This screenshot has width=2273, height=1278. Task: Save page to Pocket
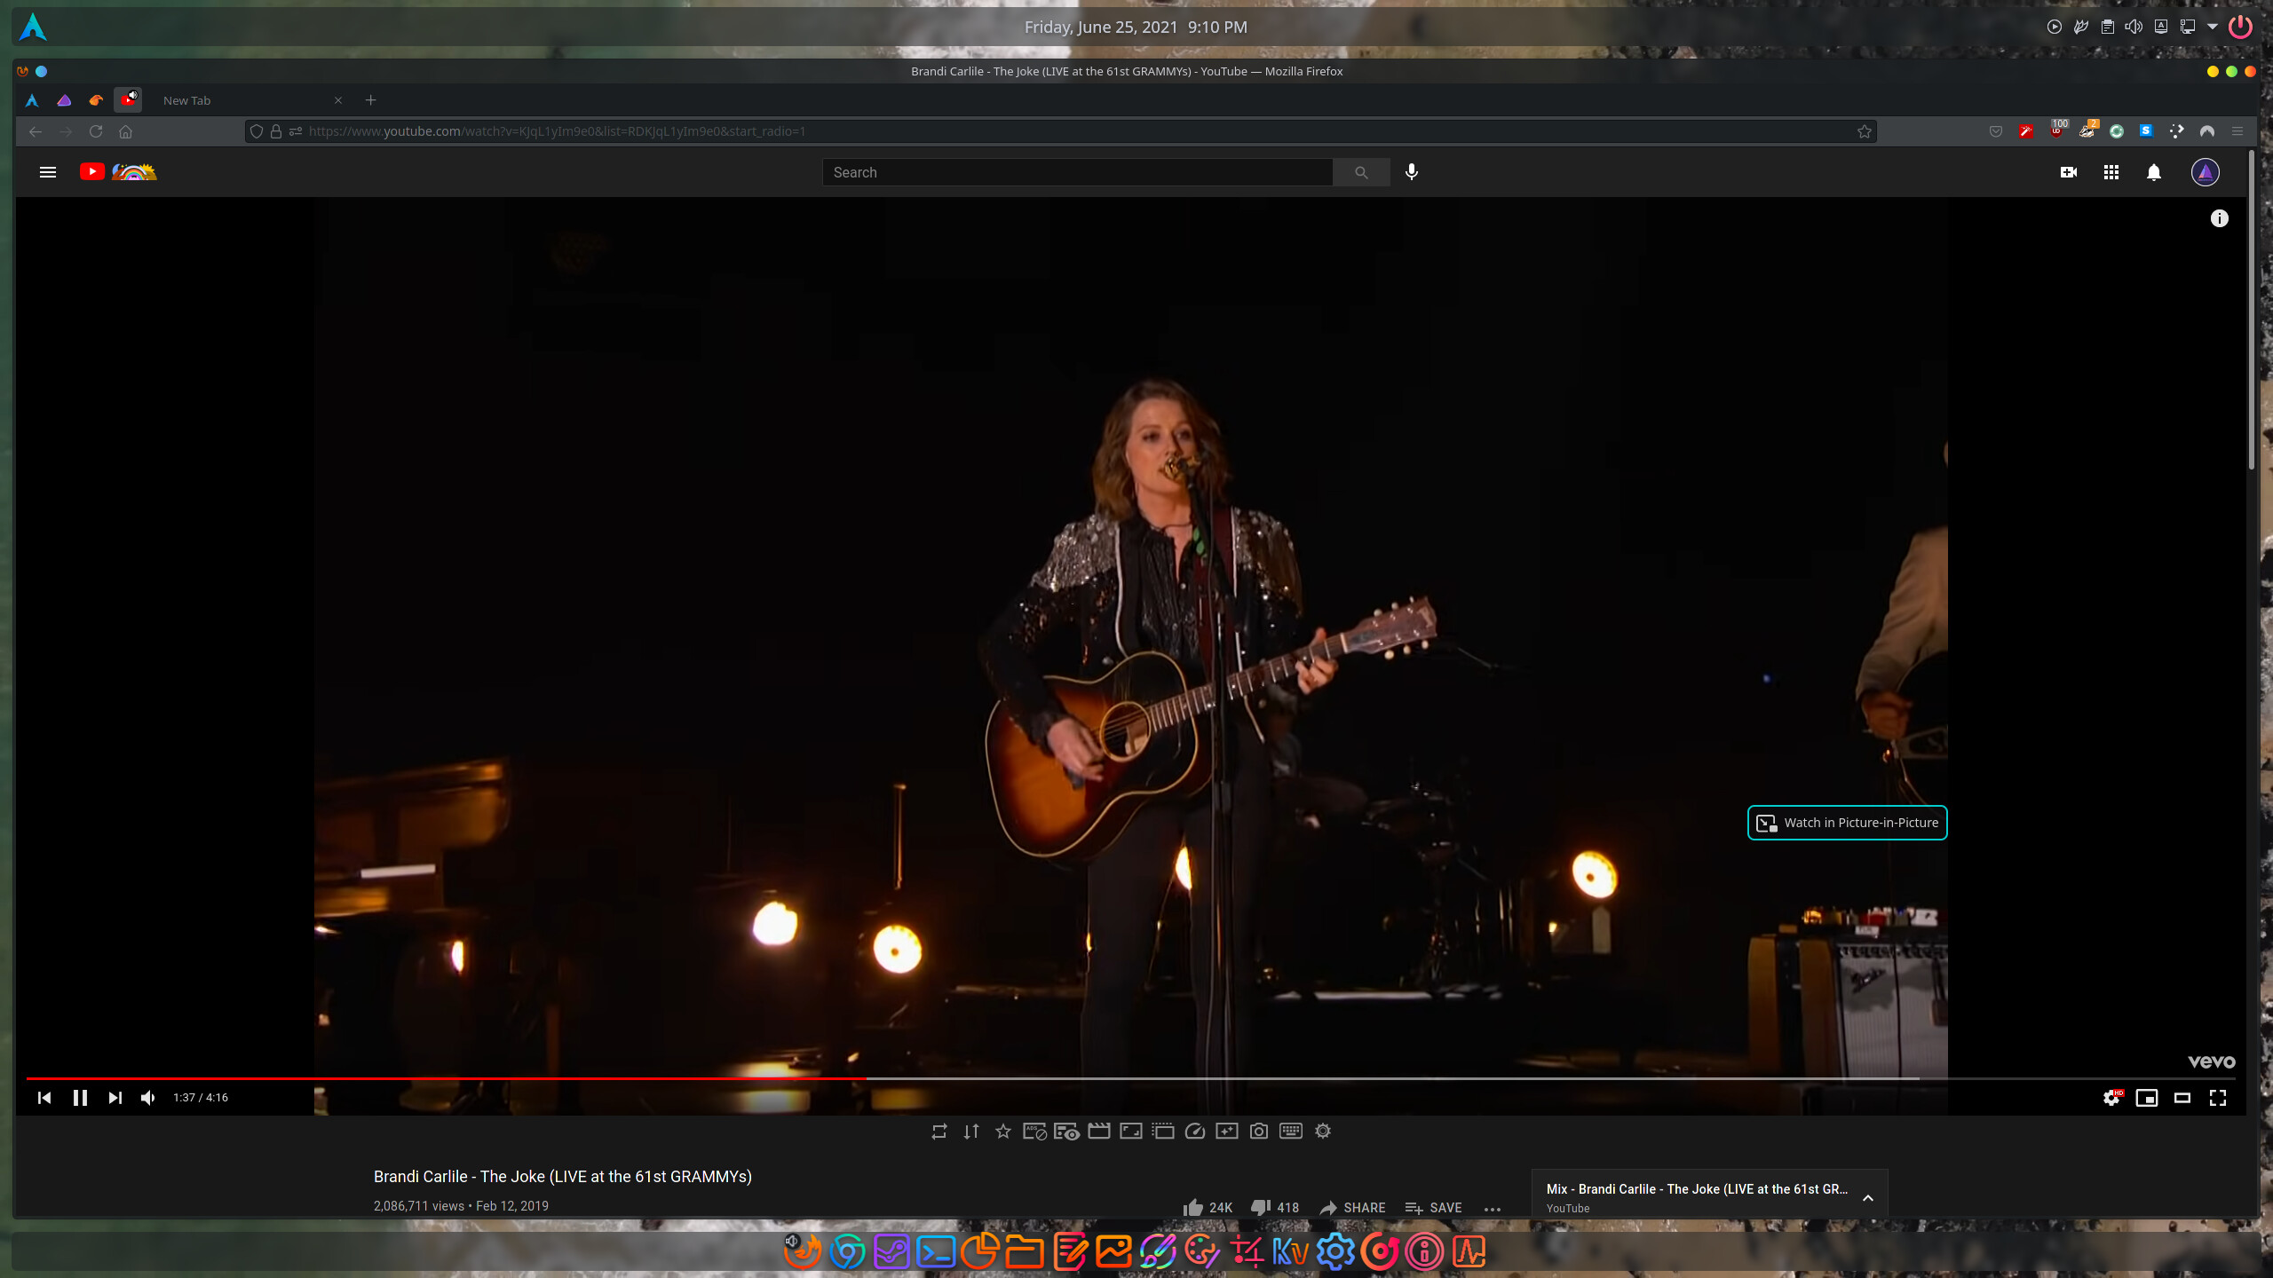1996,131
